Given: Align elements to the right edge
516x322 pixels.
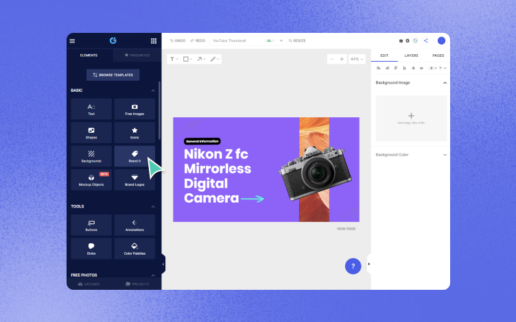Looking at the screenshot, I should pos(387,68).
